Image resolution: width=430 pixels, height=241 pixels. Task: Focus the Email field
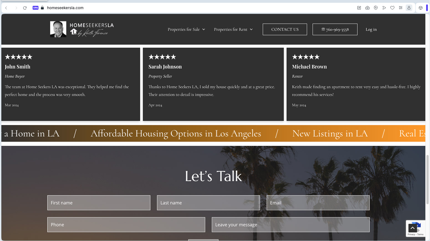318,203
